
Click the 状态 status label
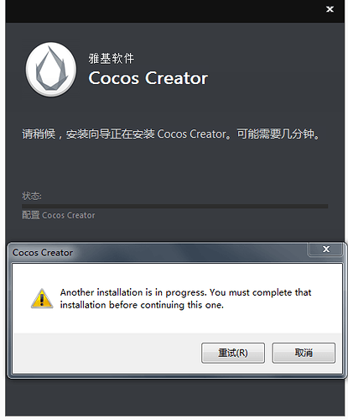[32, 196]
